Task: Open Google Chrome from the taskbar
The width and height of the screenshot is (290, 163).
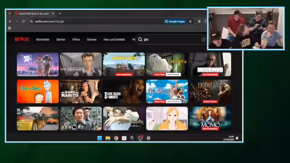Action: pyautogui.click(x=116, y=138)
